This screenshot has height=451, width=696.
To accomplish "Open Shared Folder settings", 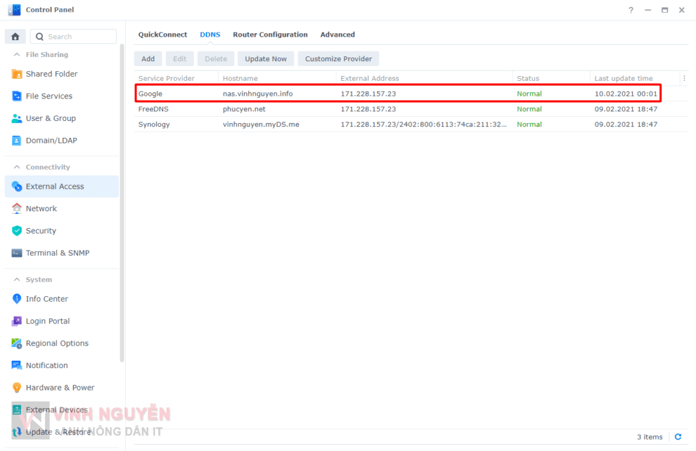I will click(x=52, y=74).
